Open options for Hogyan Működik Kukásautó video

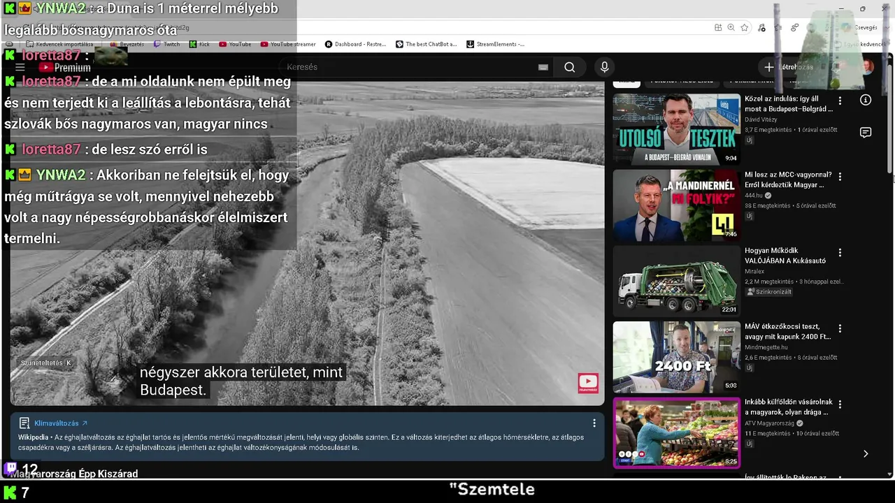point(840,252)
